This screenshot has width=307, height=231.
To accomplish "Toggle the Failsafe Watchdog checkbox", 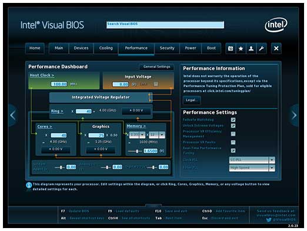I will point(233,120).
